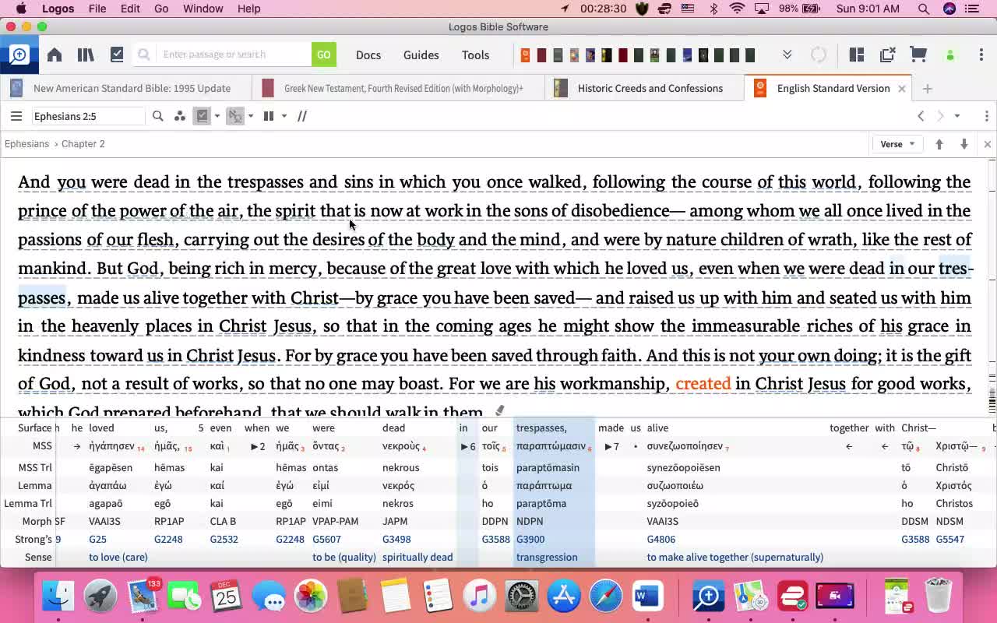Open the Edit menu in macOS menu bar

[x=130, y=9]
